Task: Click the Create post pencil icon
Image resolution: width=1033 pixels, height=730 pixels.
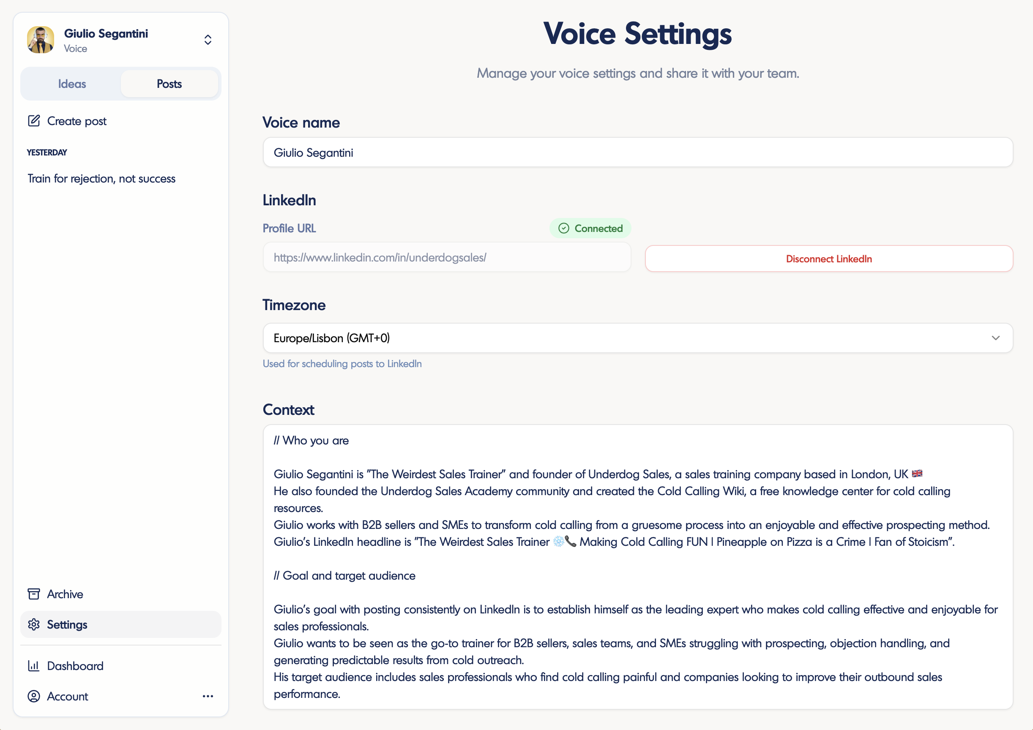Action: click(34, 120)
